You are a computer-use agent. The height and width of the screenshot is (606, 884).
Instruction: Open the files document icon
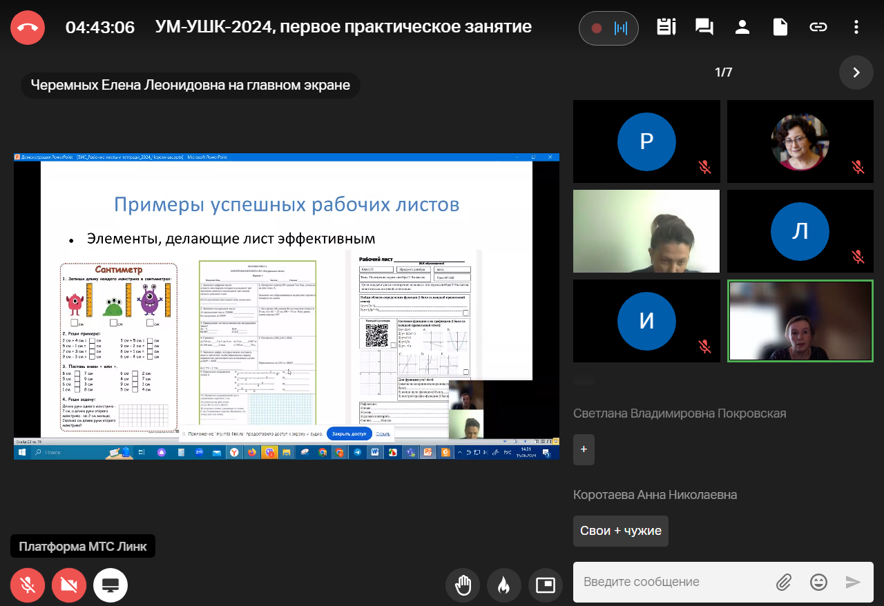click(780, 28)
